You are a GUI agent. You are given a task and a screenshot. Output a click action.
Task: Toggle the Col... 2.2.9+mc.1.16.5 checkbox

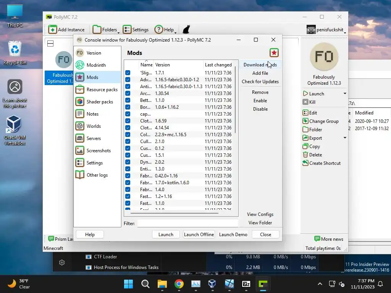[x=128, y=135]
